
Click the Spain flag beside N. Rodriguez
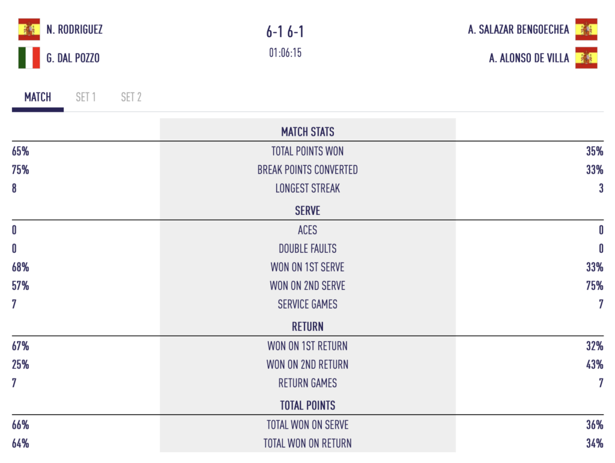pos(29,29)
